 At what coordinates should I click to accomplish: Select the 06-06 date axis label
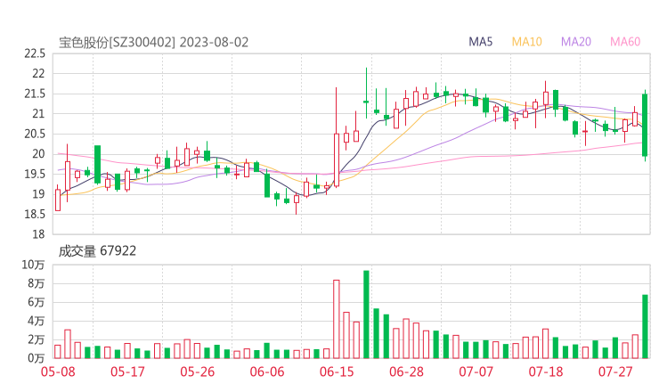pyautogui.click(x=267, y=372)
